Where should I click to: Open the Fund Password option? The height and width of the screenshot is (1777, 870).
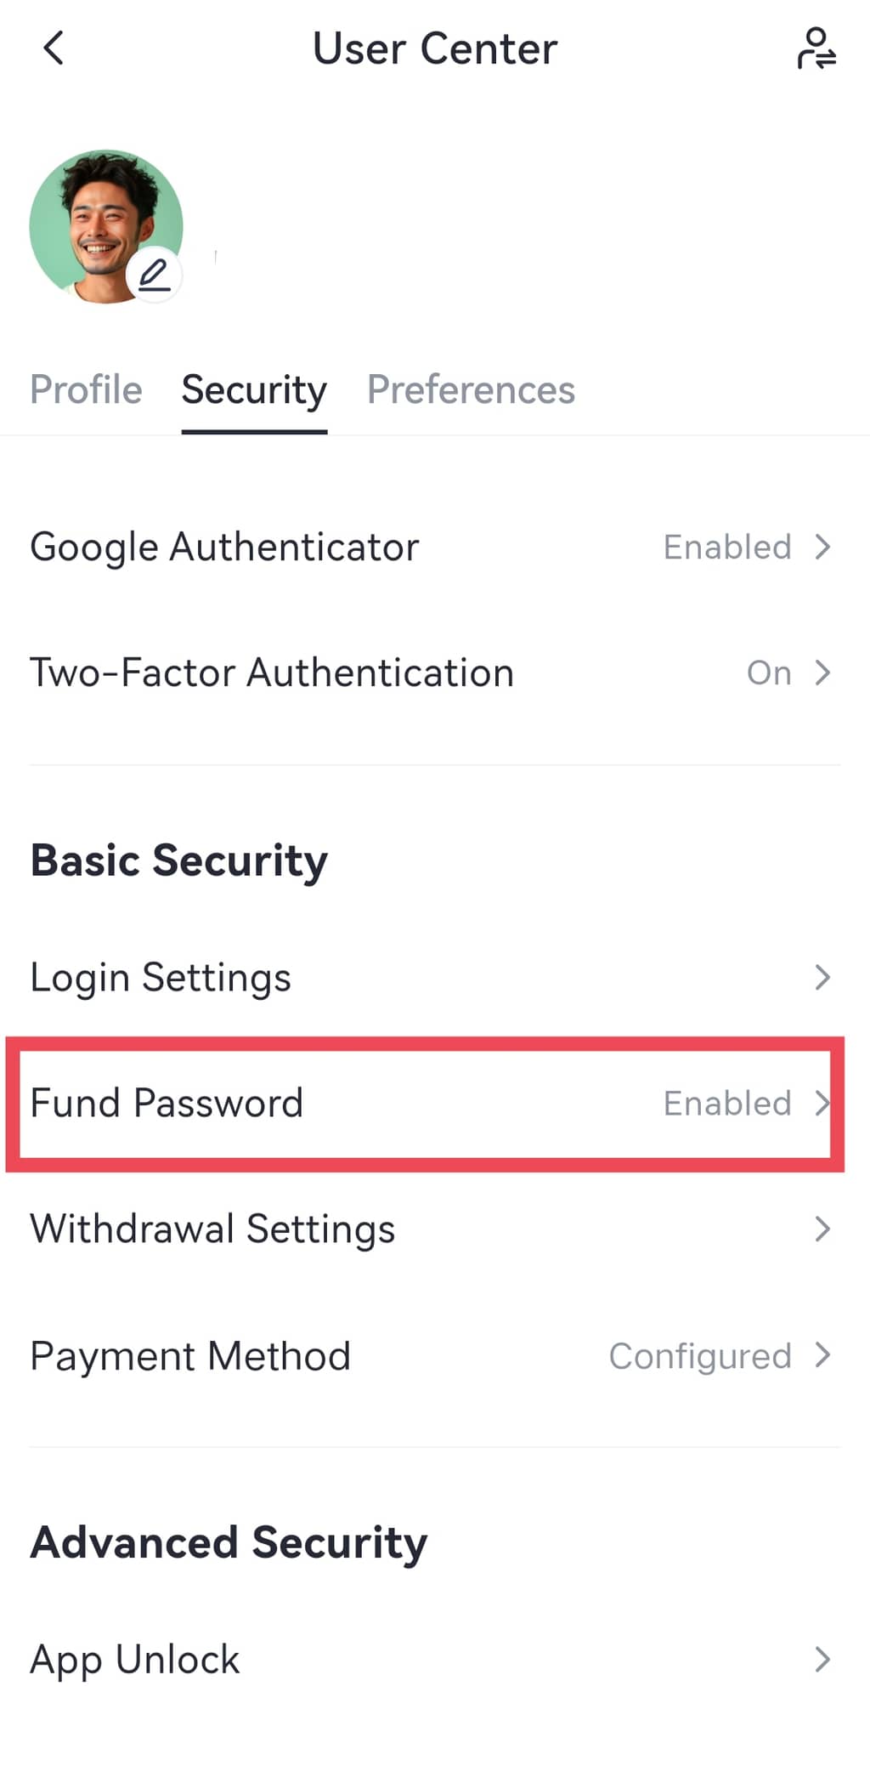tap(167, 1103)
